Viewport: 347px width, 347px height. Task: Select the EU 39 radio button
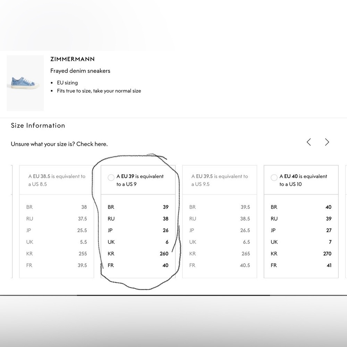(x=111, y=177)
